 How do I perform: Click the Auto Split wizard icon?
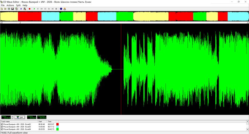click(25, 9)
